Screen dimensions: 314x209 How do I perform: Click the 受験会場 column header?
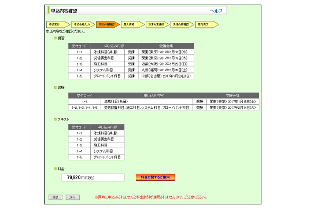232,96
